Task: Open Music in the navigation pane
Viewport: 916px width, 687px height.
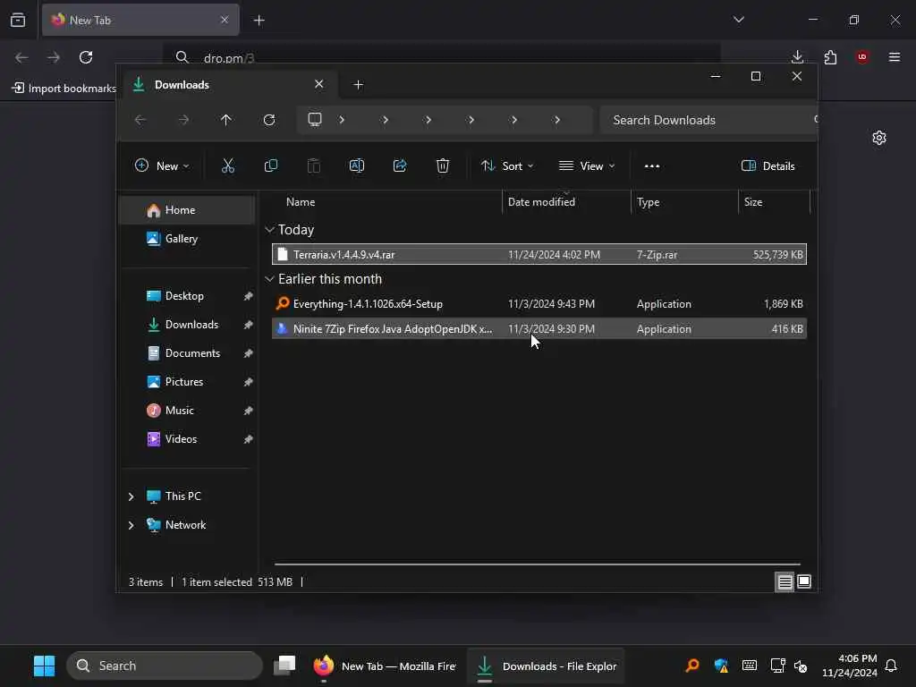Action: (x=187, y=411)
